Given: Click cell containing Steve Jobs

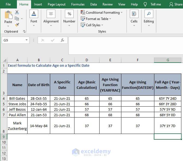Looking at the screenshot, I should tap(17, 104).
